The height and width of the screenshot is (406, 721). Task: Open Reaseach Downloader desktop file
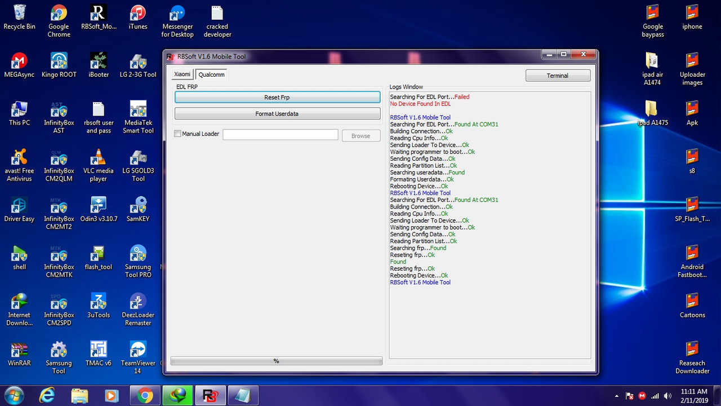click(x=692, y=358)
